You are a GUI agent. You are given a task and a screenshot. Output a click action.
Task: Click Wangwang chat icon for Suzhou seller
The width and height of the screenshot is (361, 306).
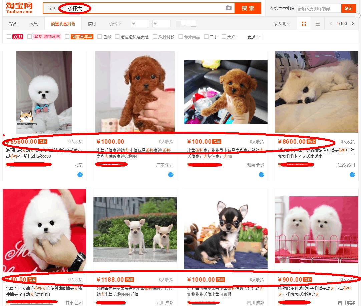pos(352,174)
